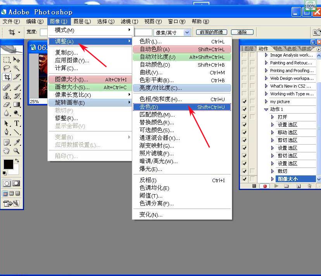
Task: Click the 前面的图像 button
Action: pyautogui.click(x=211, y=32)
